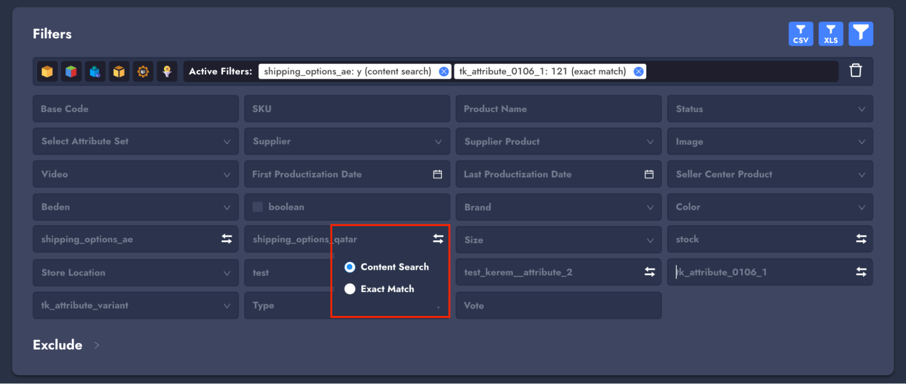This screenshot has width=906, height=384.
Task: Click the Product Name input field
Action: [558, 109]
